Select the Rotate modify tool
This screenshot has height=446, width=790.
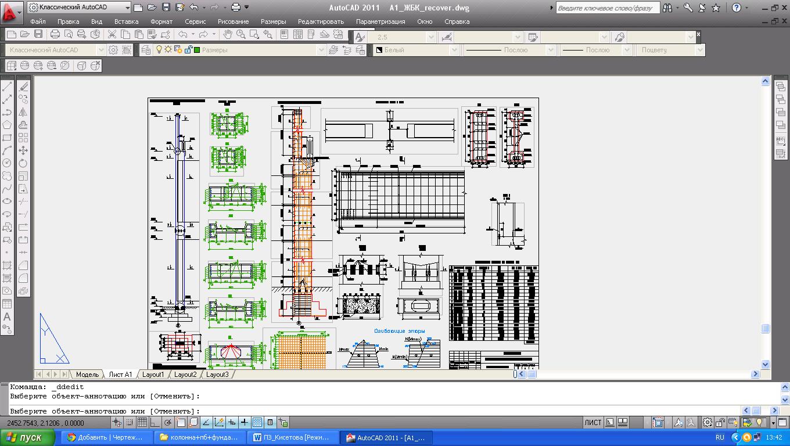[23, 163]
